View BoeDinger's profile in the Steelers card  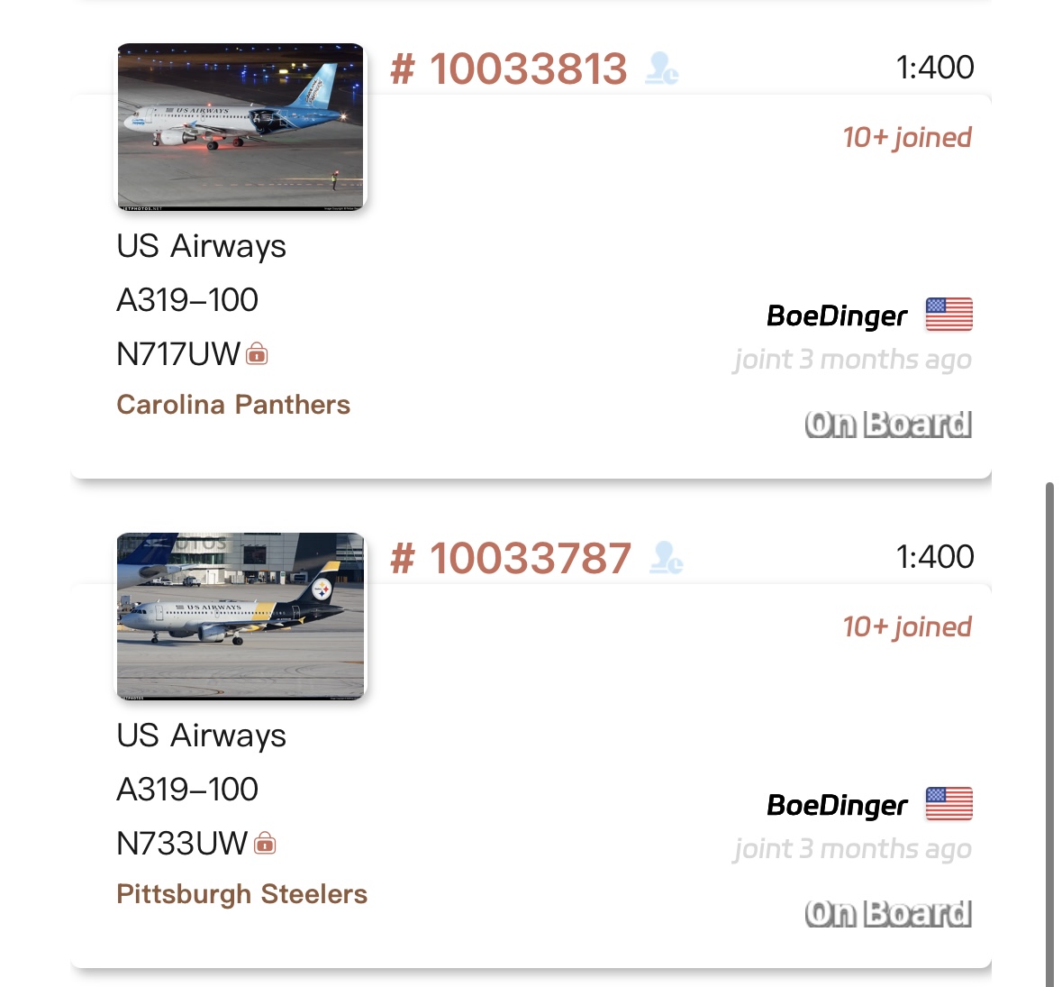837,806
